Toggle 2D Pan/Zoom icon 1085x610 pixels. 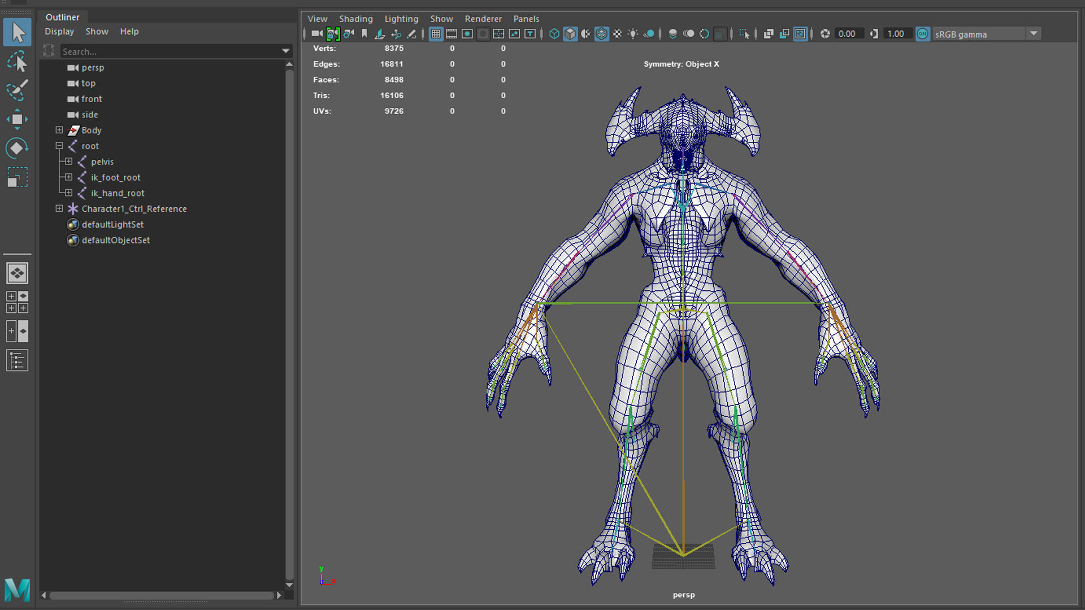point(396,34)
